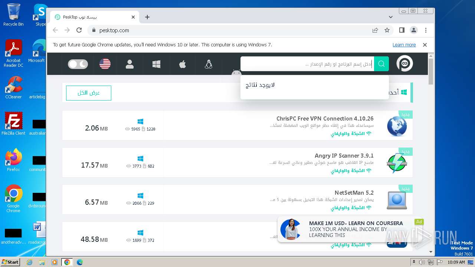Click the 2.06 MB size text
Screen dimensions: 475x267
tap(96, 128)
